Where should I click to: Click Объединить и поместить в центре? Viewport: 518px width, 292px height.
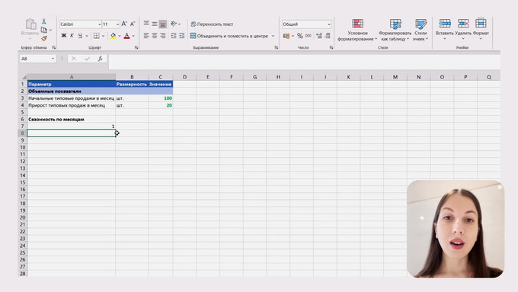click(229, 36)
